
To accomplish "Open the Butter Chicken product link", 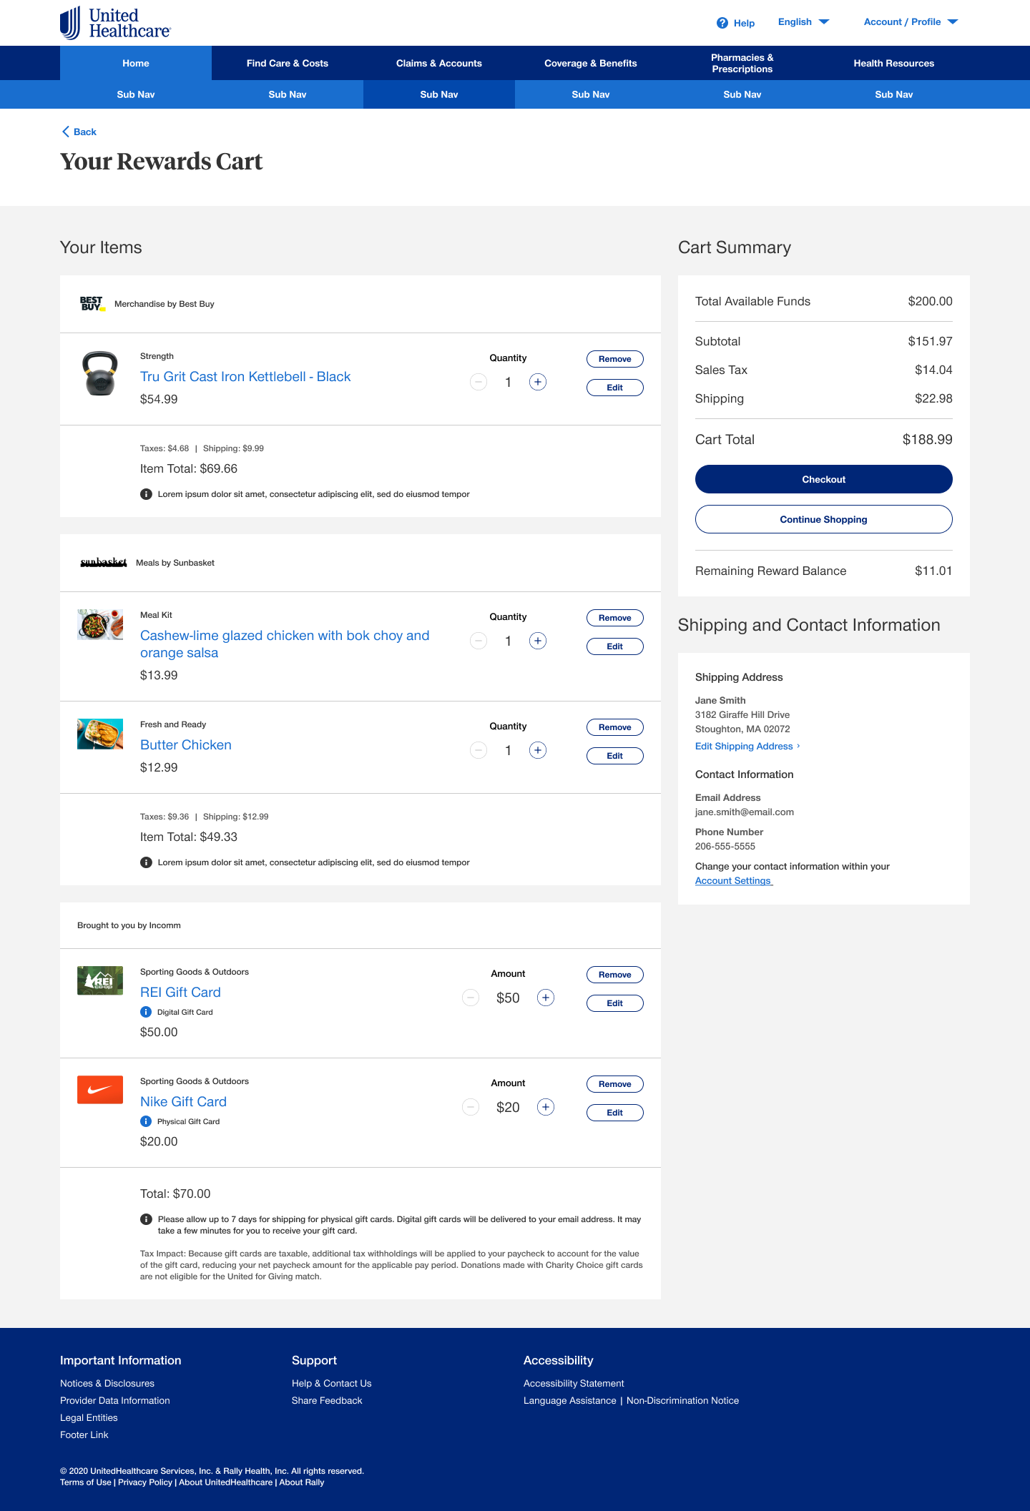I will 186,745.
